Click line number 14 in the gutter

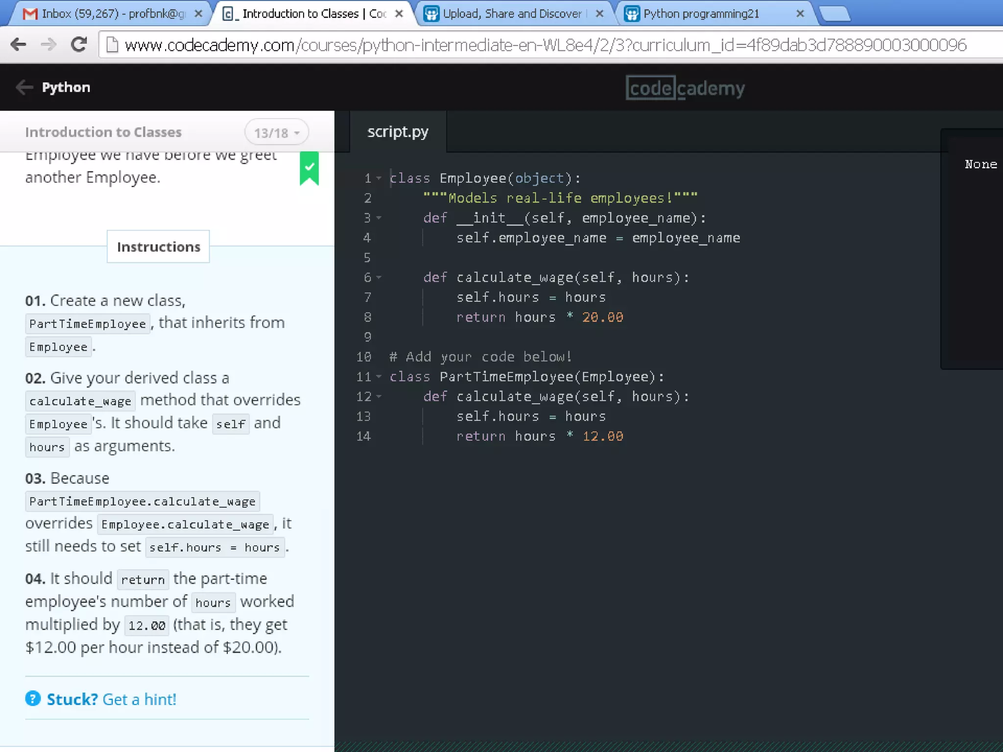click(x=363, y=436)
